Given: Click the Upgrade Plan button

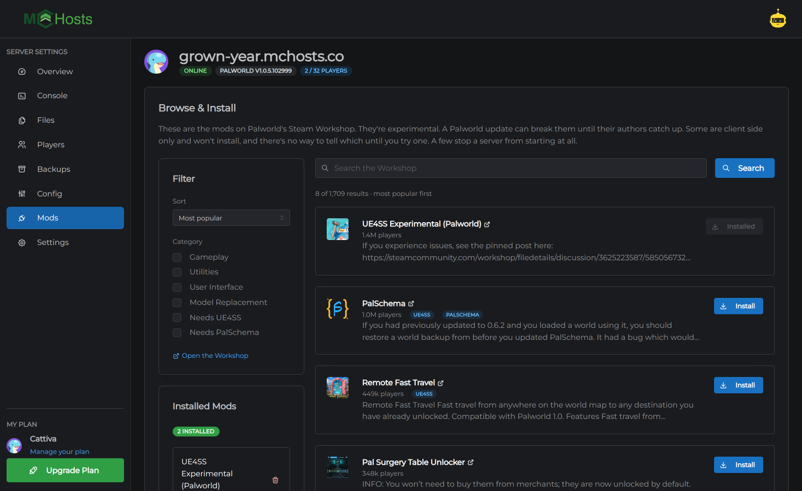Looking at the screenshot, I should 65,470.
